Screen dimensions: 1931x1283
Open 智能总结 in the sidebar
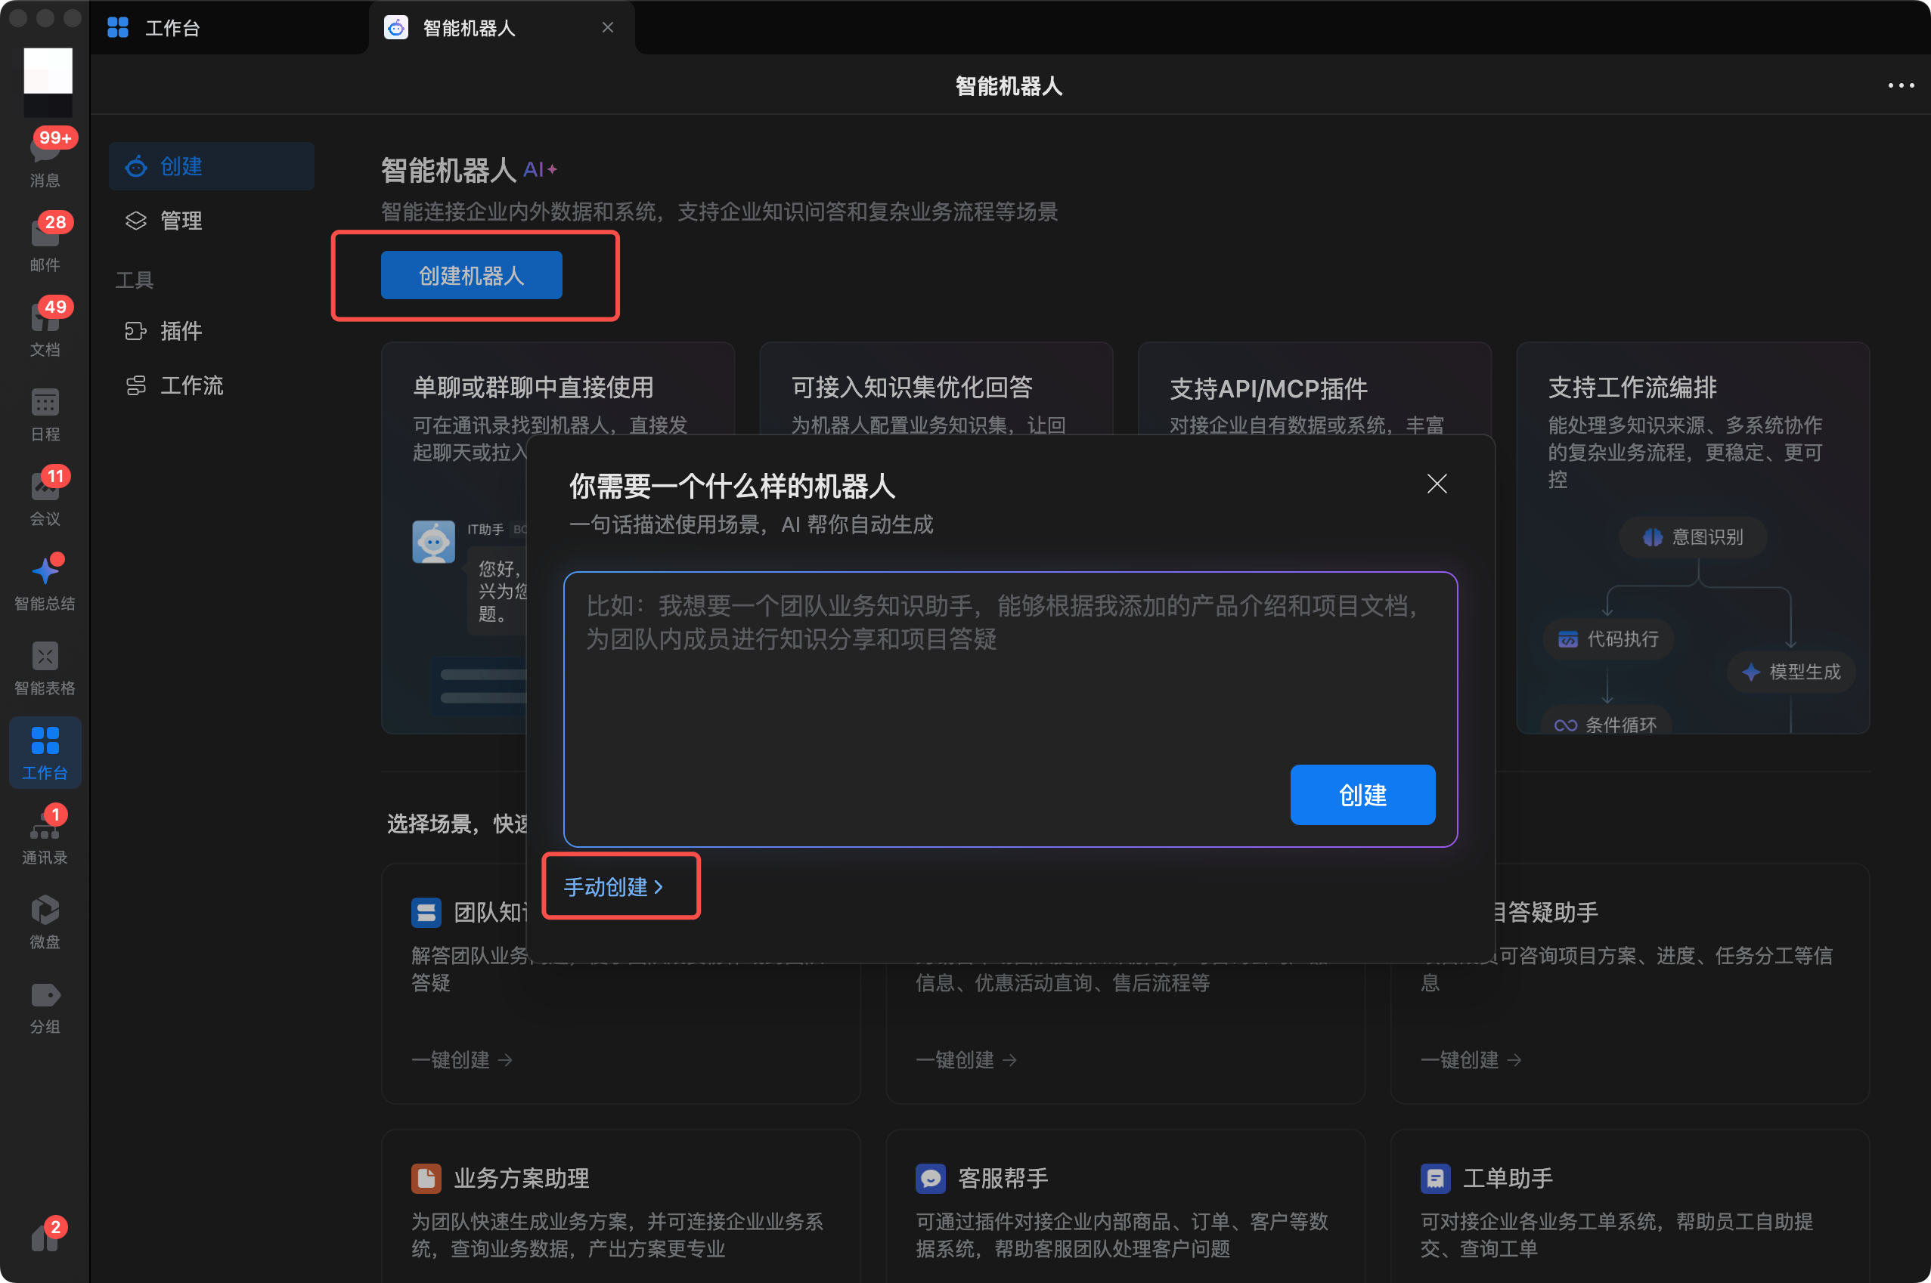click(x=45, y=583)
